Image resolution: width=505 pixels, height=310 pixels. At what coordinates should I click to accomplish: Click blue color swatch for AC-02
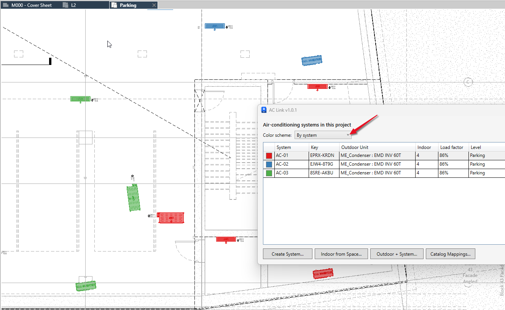(x=269, y=164)
